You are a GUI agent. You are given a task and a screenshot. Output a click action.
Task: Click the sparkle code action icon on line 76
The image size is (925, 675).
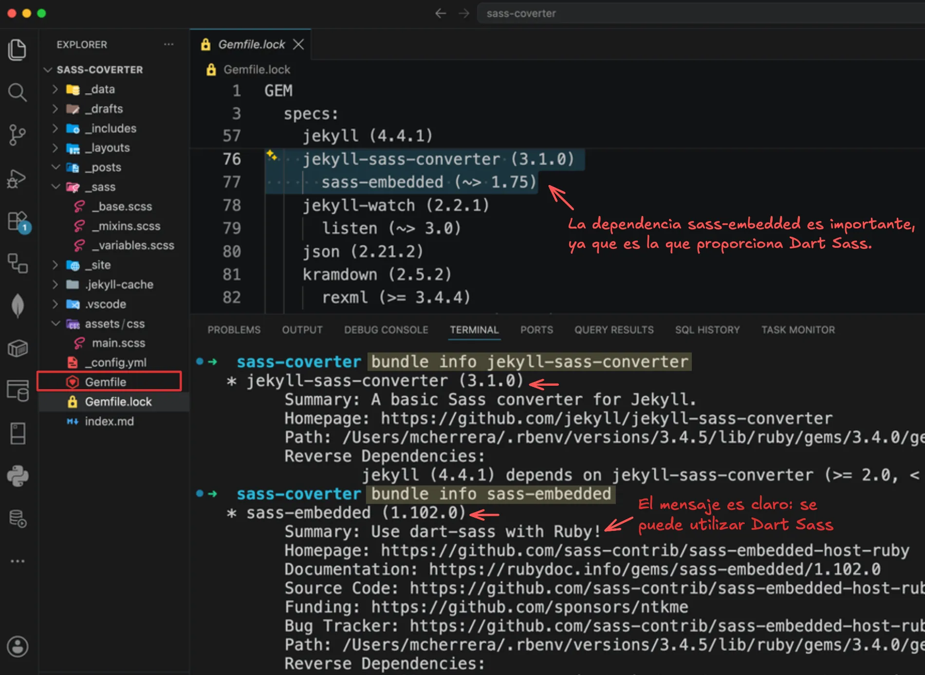point(272,156)
